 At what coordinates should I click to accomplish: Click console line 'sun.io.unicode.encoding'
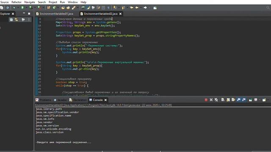(53, 129)
